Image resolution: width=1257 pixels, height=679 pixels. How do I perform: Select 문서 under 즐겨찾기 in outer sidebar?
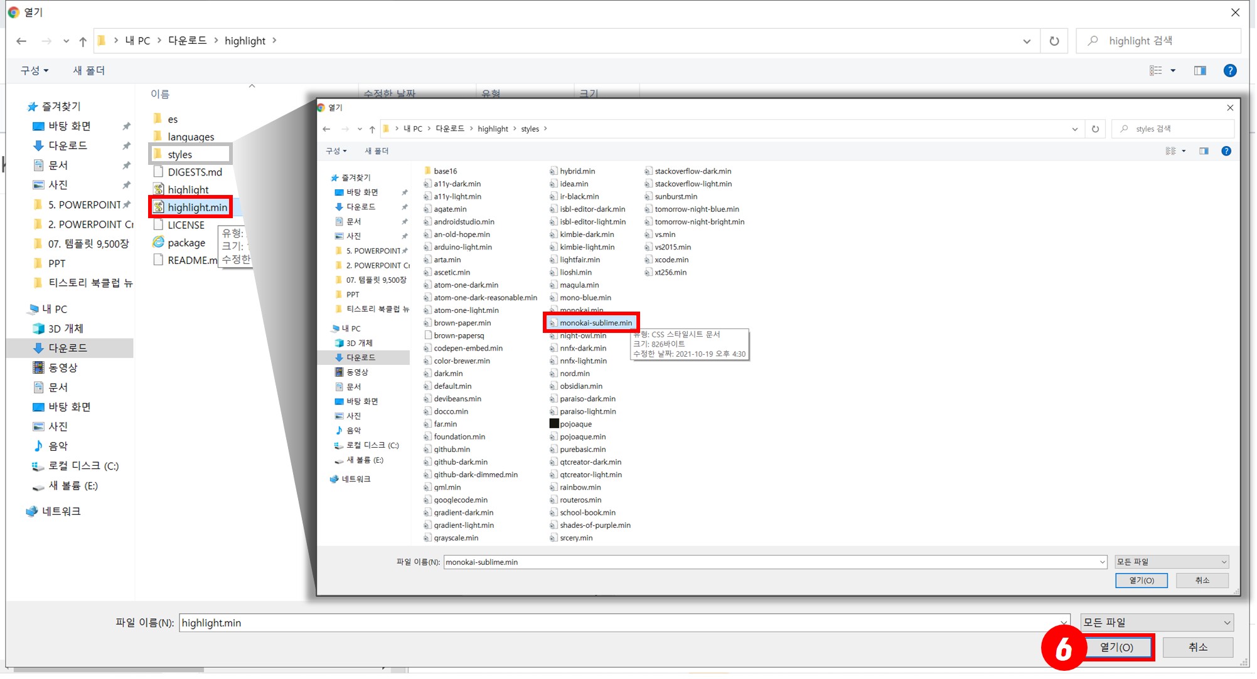[x=58, y=166]
